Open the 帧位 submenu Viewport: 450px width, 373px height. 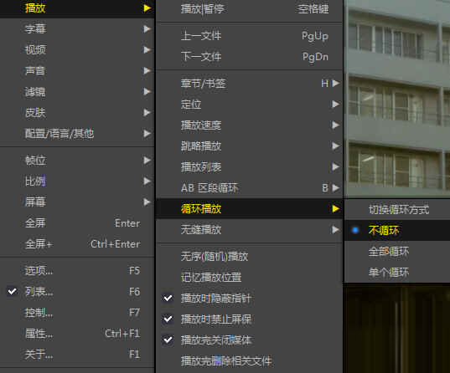coord(77,160)
